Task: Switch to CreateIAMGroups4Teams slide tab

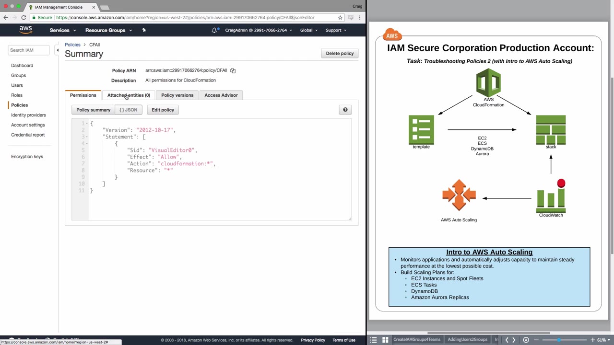Action: point(417,340)
